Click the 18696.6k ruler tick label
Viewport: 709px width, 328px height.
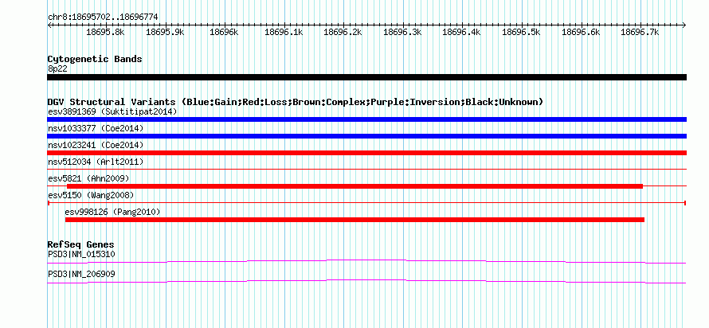(581, 32)
